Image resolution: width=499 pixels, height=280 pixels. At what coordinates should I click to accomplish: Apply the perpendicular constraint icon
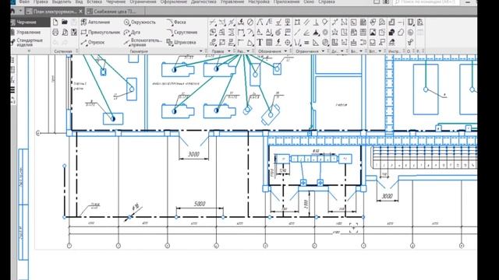pyautogui.click(x=316, y=23)
